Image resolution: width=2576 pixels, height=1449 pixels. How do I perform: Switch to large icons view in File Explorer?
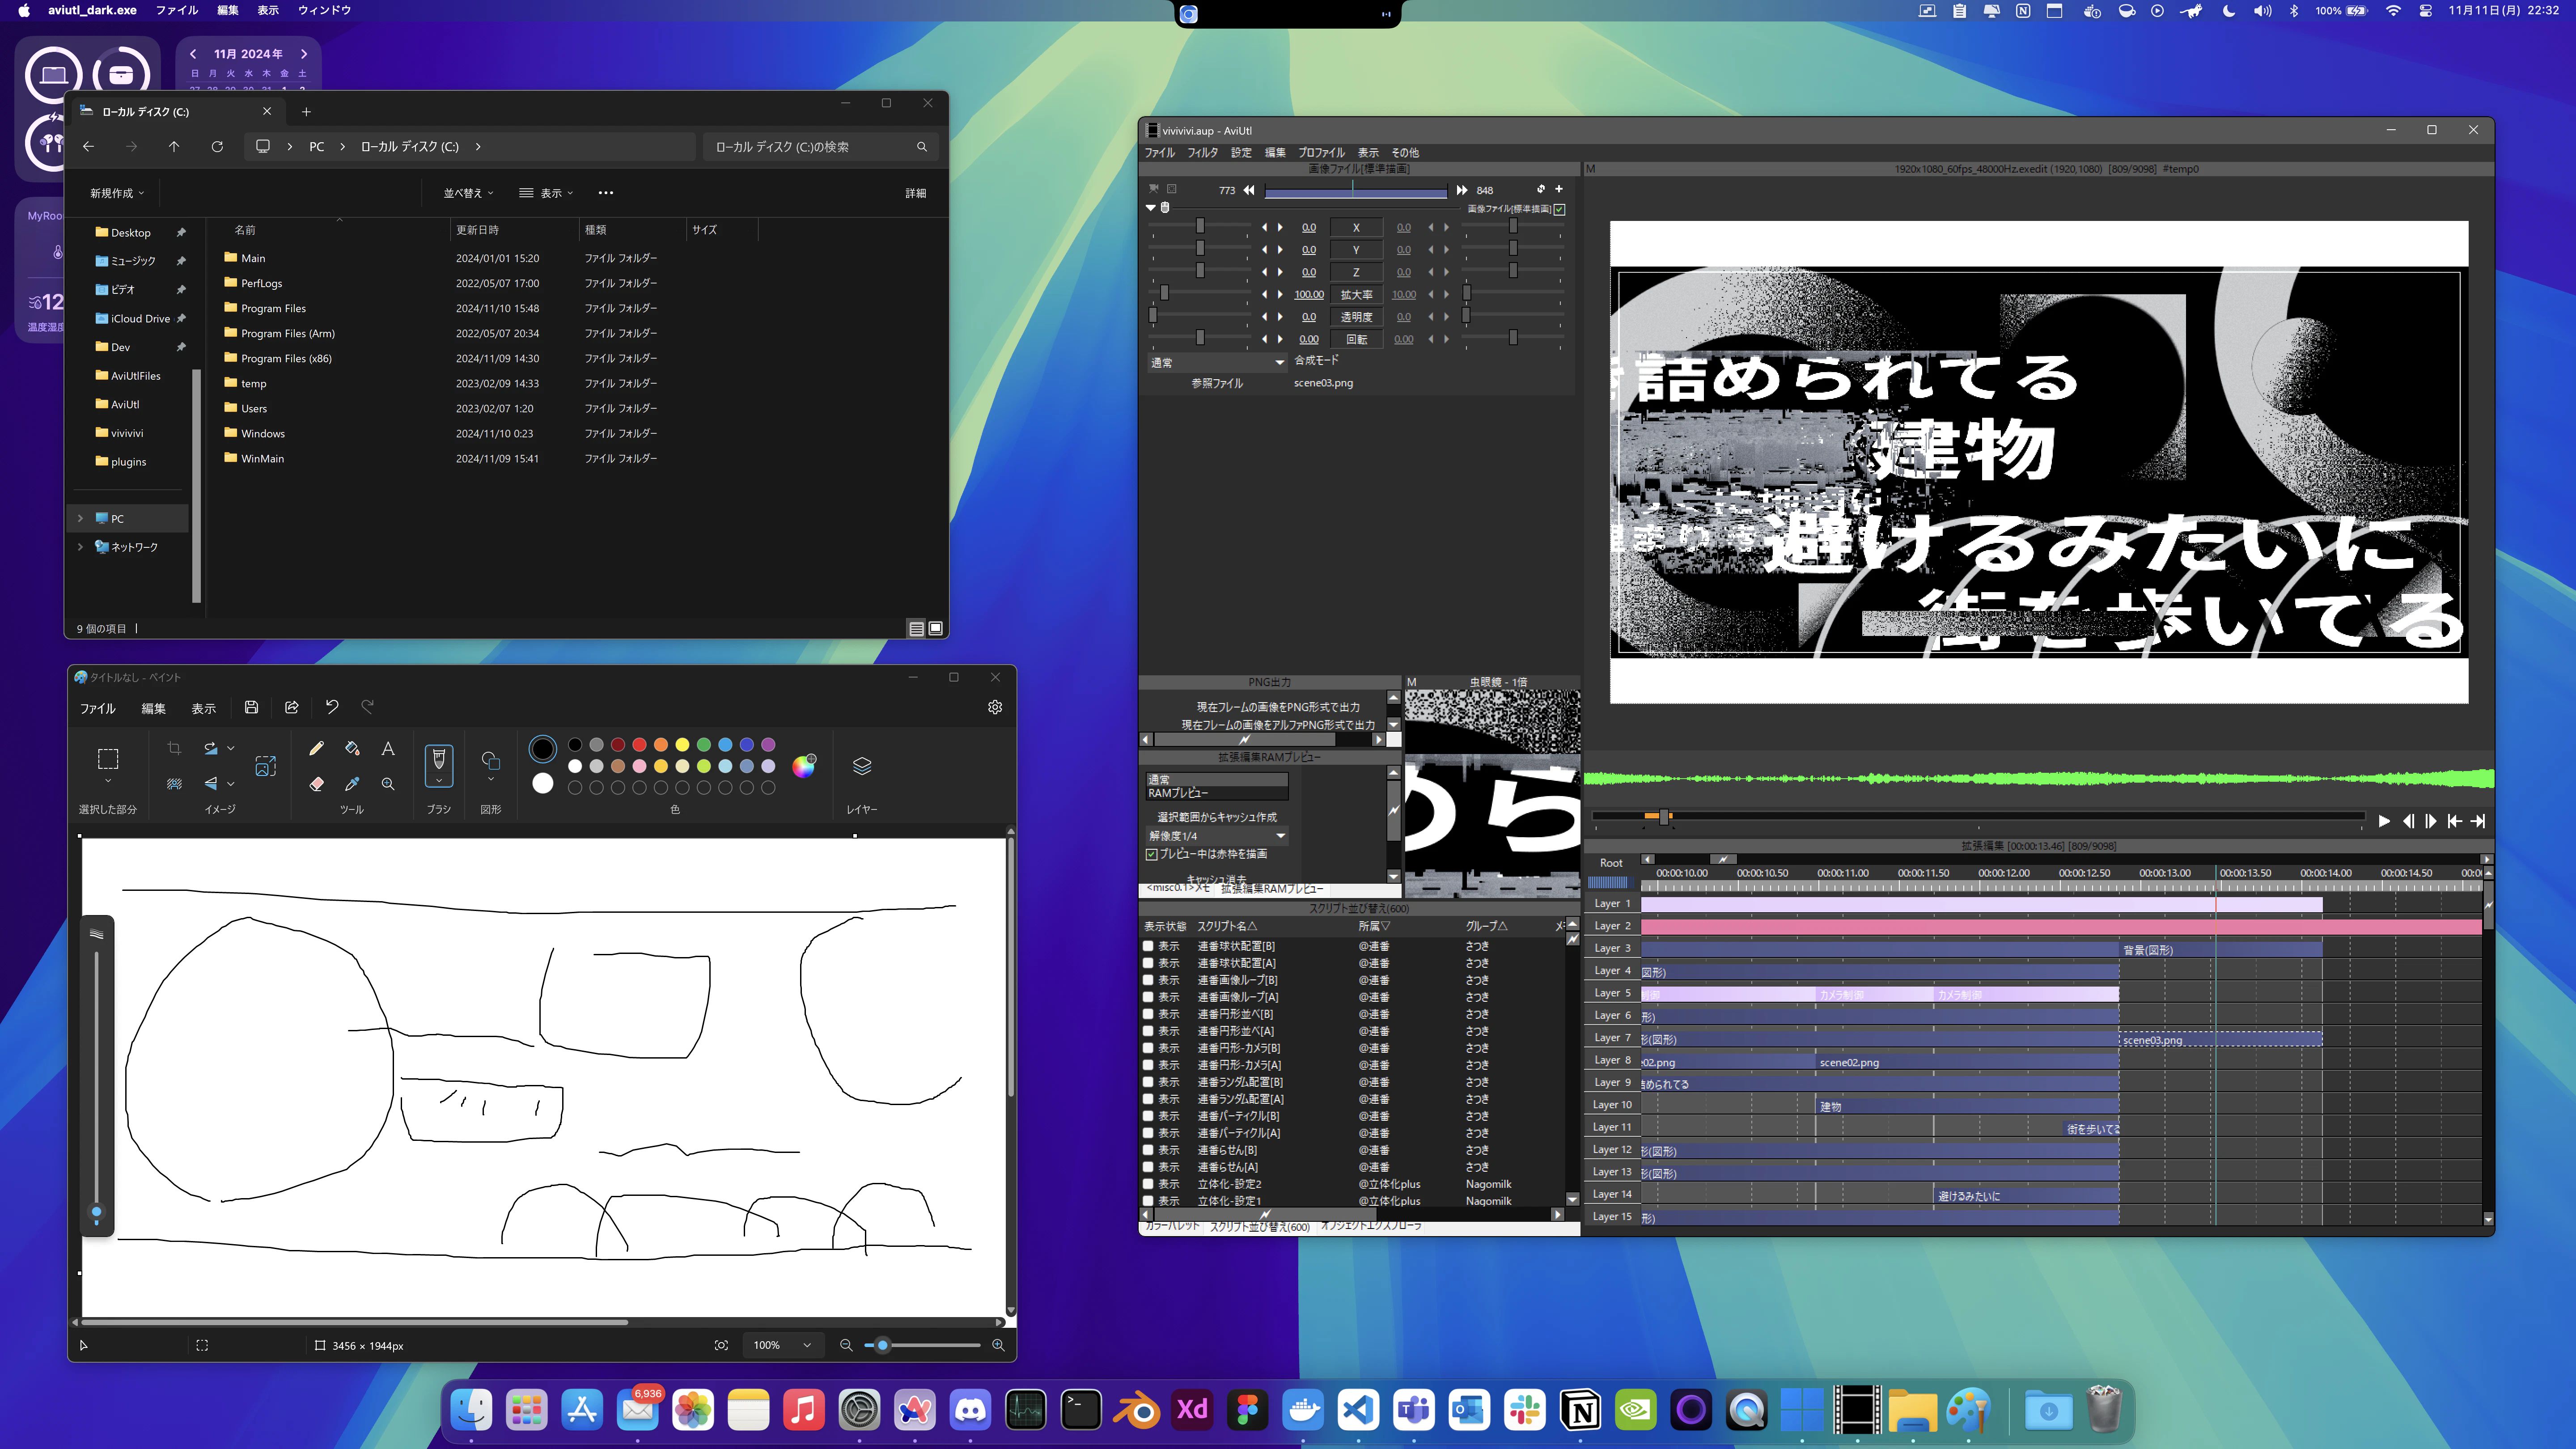[935, 628]
